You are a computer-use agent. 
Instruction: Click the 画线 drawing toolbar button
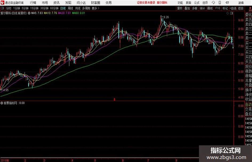tap(210, 8)
